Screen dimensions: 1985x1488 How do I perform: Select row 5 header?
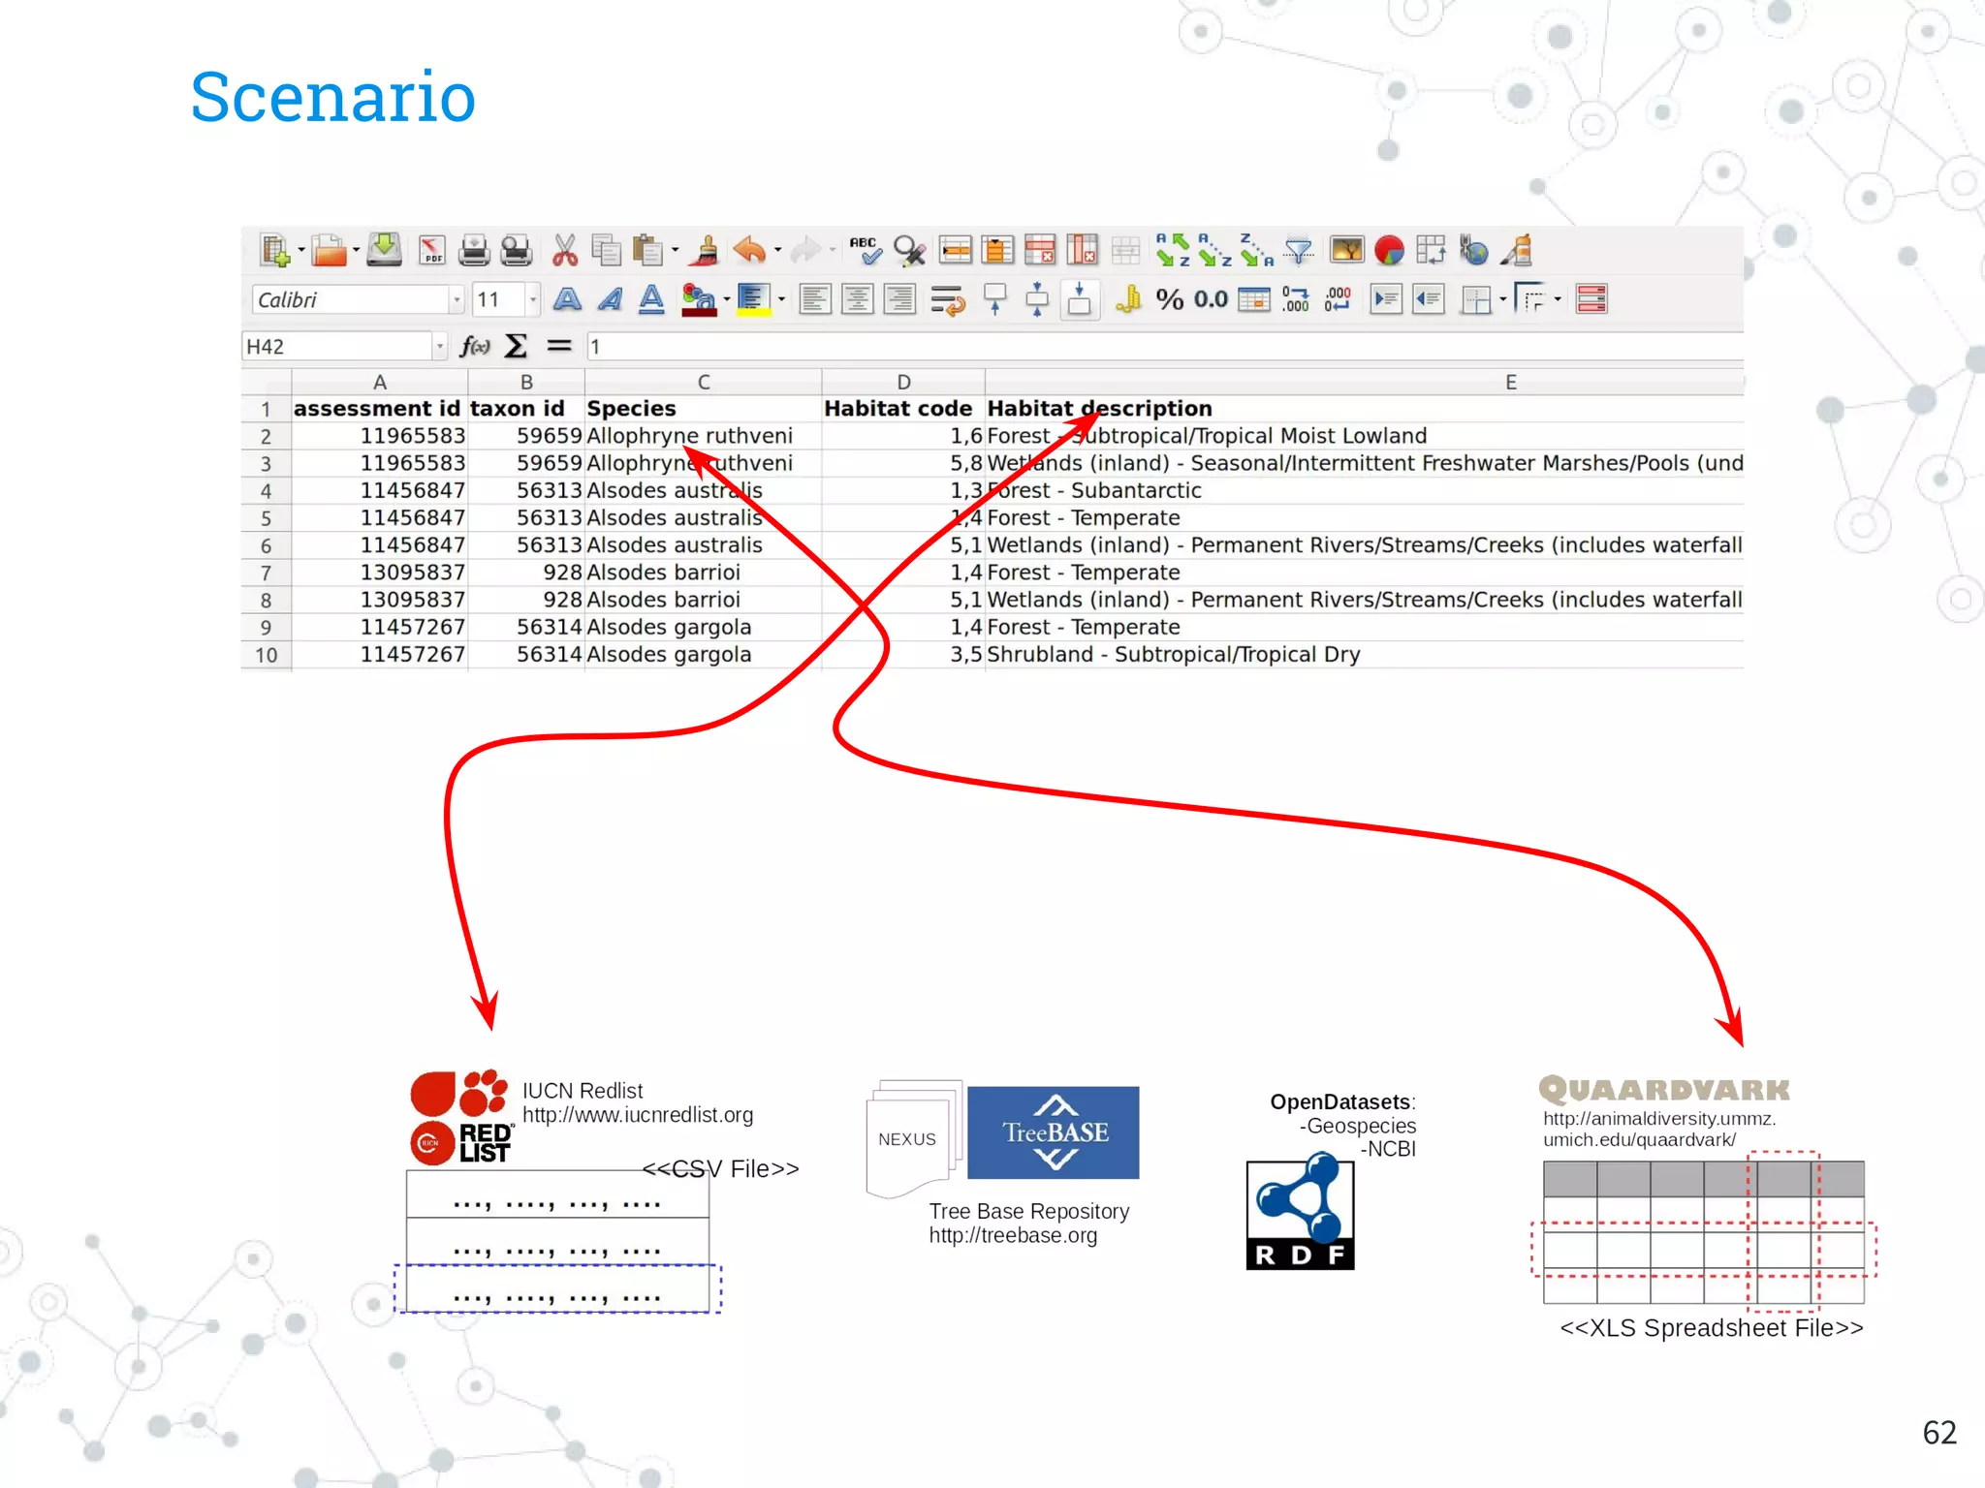click(x=266, y=518)
